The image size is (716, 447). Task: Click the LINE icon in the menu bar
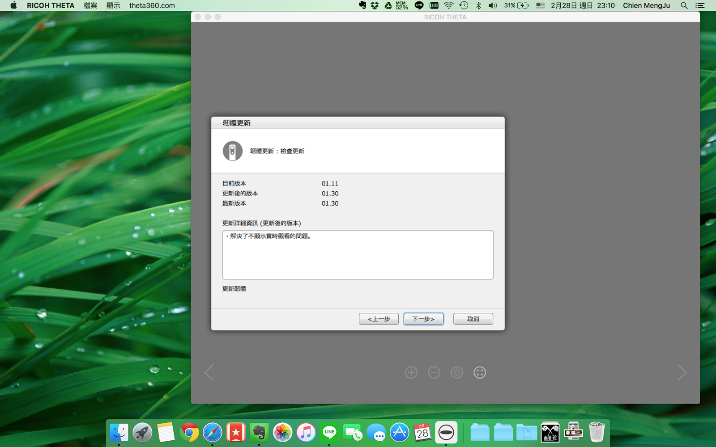click(x=419, y=5)
